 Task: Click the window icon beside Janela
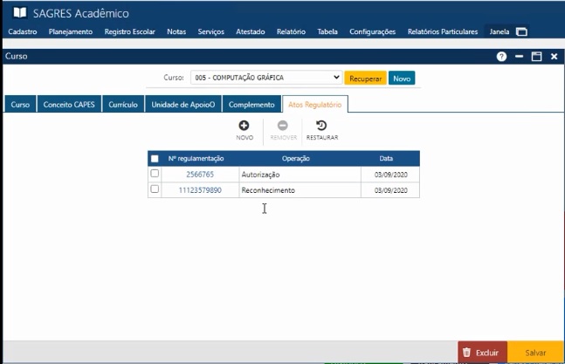(521, 32)
